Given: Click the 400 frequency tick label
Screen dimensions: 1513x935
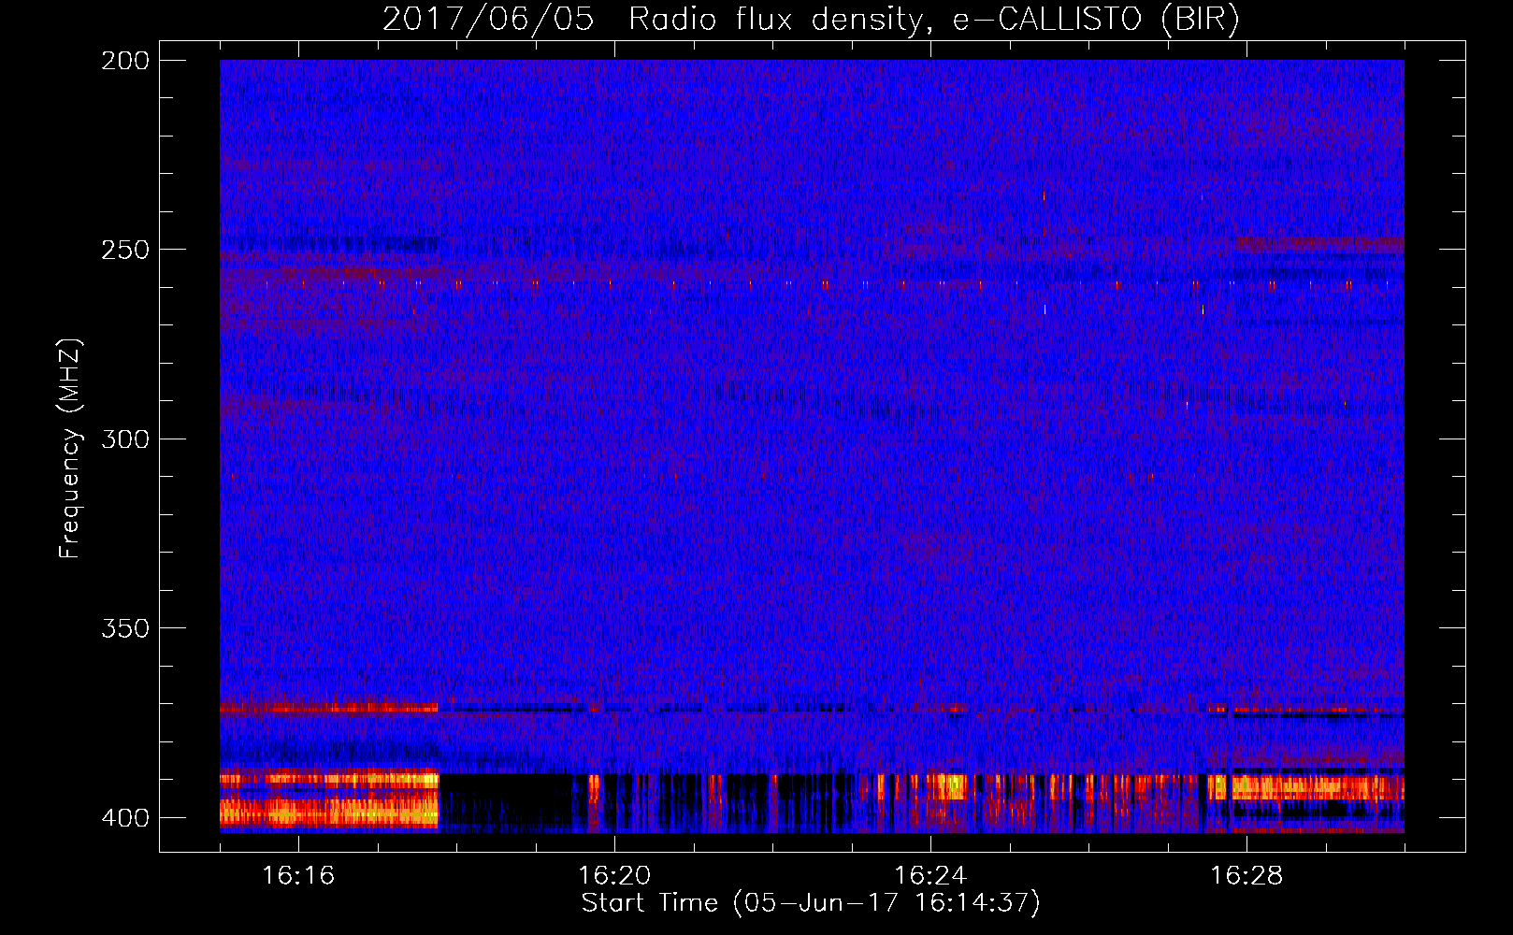Looking at the screenshot, I should coord(125,817).
